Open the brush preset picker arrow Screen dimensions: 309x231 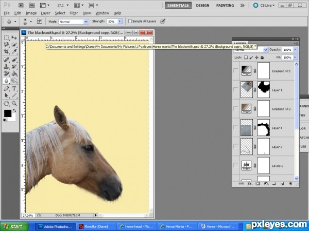click(x=31, y=21)
